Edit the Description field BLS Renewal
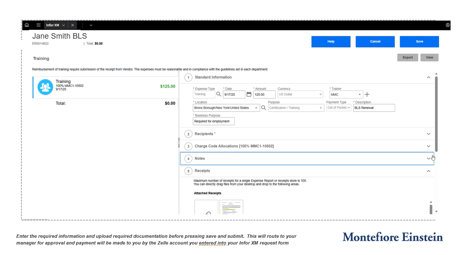Screen dimensions: 456x255 (x=374, y=108)
